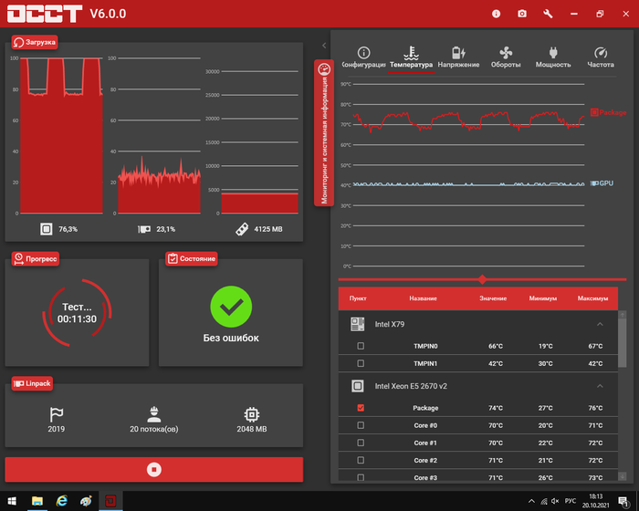Viewport: 639px width, 511px height.
Task: Switch to the Напряжение tab
Action: [x=458, y=57]
